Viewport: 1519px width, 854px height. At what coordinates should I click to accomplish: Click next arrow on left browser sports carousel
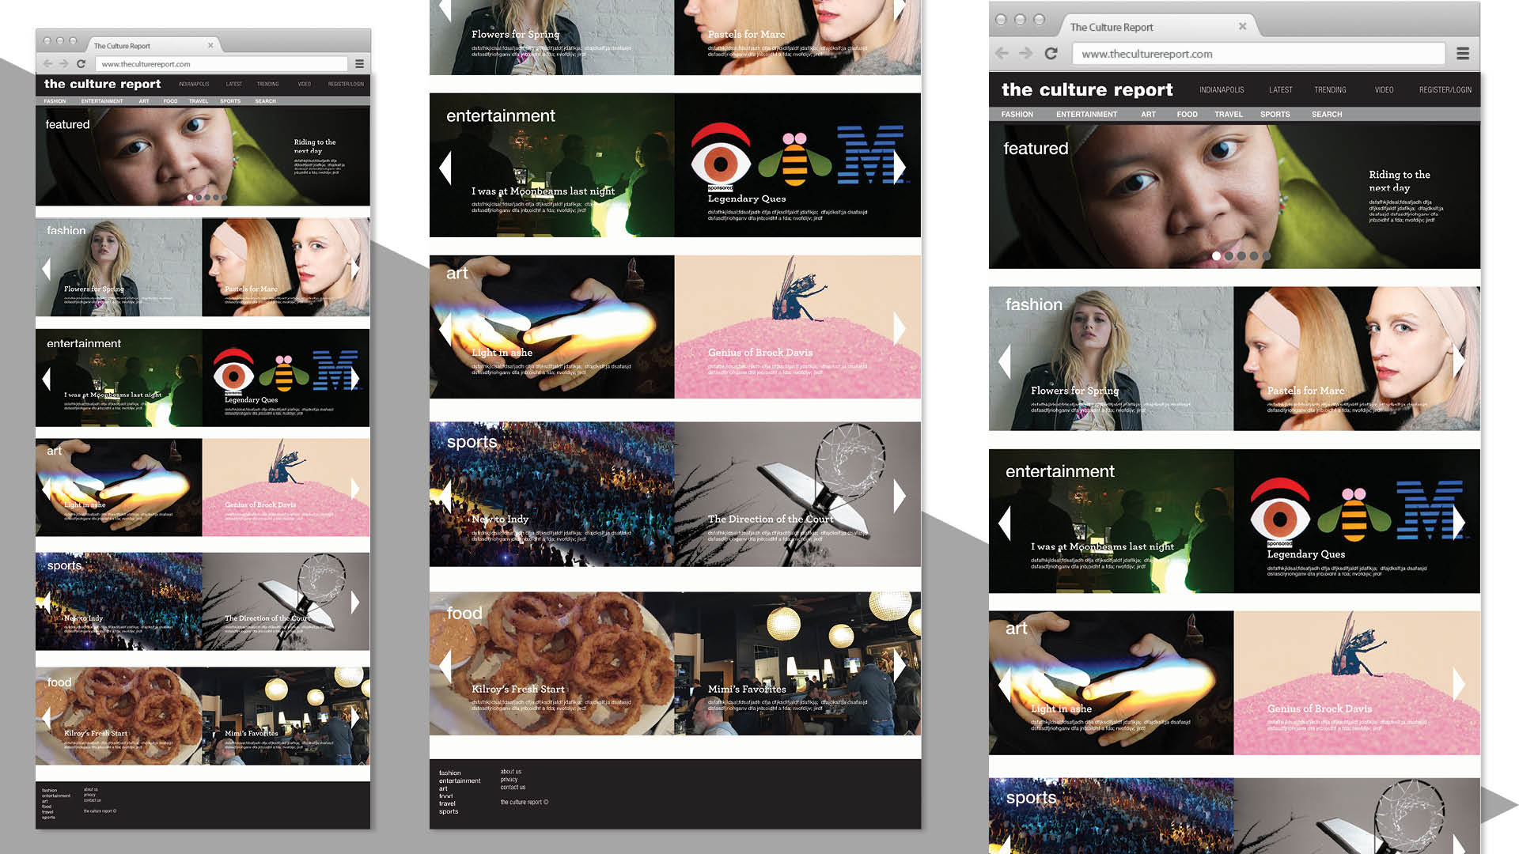pos(355,602)
